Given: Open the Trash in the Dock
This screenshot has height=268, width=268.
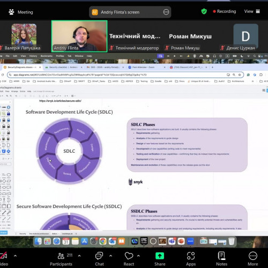Looking at the screenshot, I should (232, 241).
